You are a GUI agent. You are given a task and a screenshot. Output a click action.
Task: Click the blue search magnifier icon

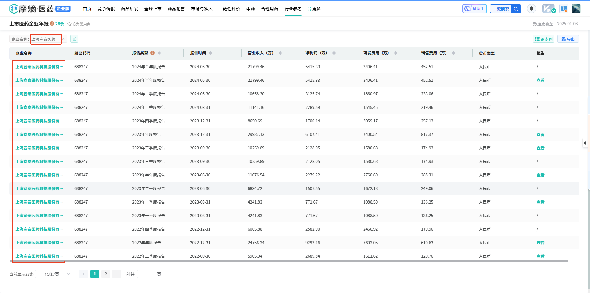[x=516, y=9]
